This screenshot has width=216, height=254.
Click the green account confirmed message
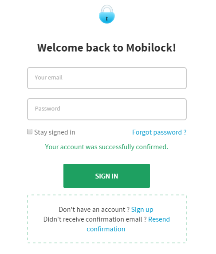click(x=106, y=147)
